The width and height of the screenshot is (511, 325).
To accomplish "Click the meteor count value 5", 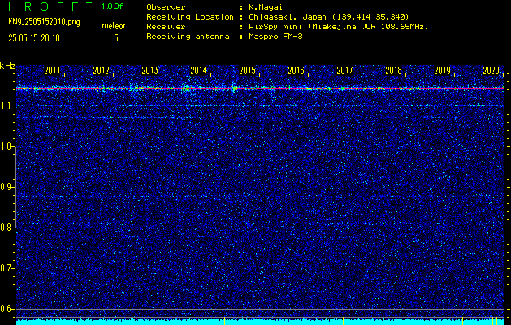I will click(x=116, y=38).
